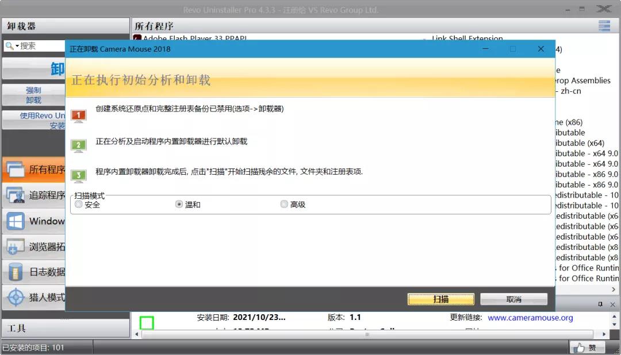Click the green-bordered program icon in details

point(147,323)
